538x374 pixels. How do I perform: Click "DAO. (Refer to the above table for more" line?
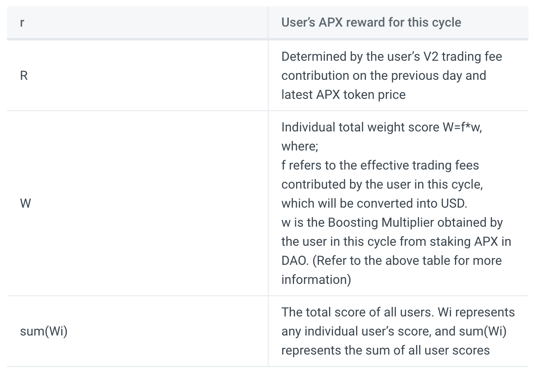pos(391,260)
